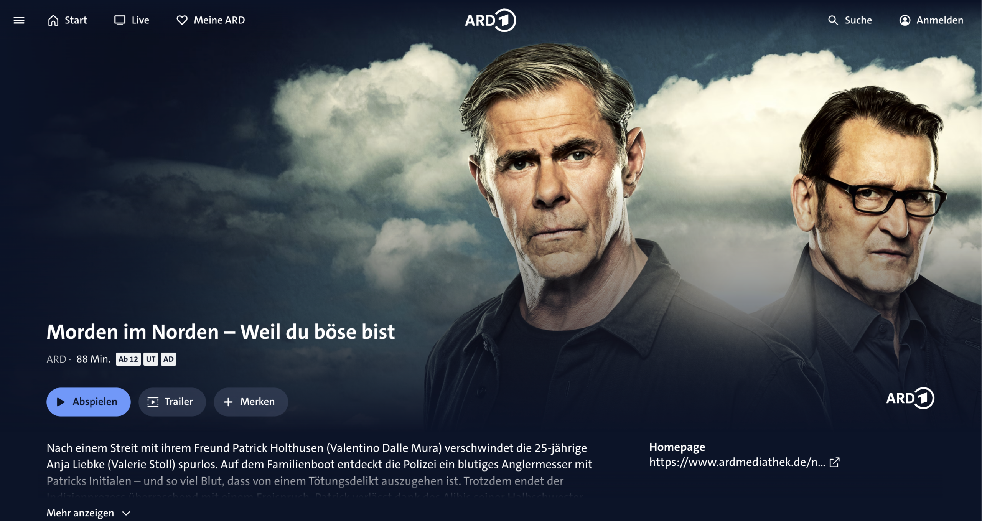Viewport: 982px width, 521px height.
Task: Click the Live TV screen icon
Action: [120, 20]
